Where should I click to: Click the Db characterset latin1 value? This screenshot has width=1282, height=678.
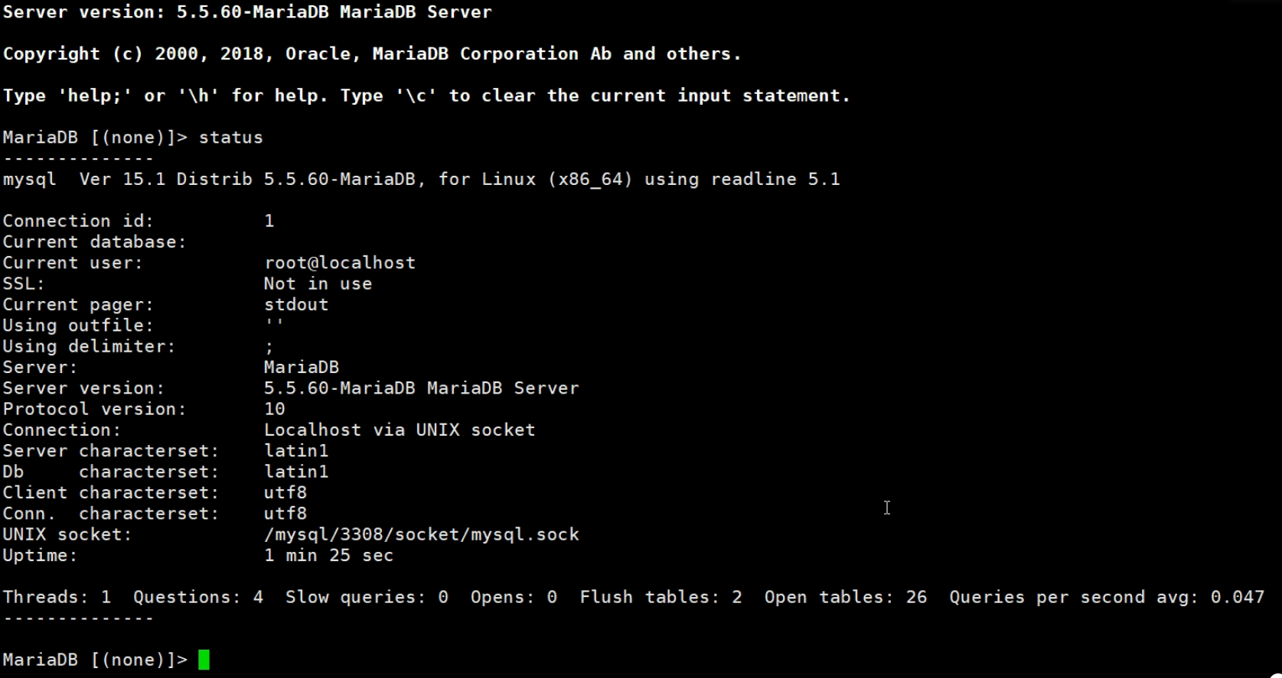click(x=295, y=472)
